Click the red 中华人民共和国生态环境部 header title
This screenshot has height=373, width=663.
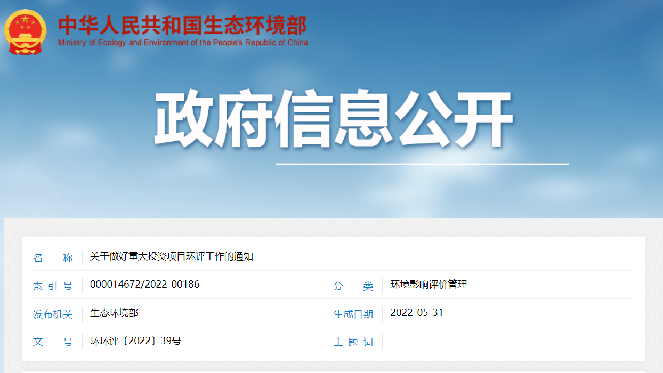[x=182, y=26]
